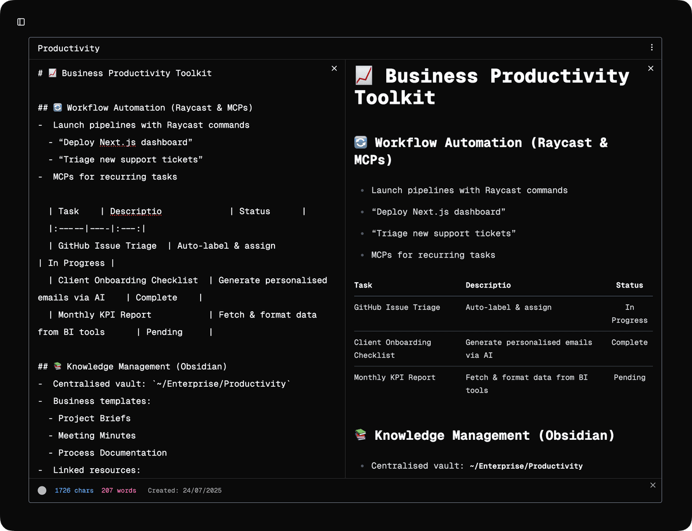Click the books emoji in preview Knowledge heading
This screenshot has width=692, height=531.
tap(361, 435)
